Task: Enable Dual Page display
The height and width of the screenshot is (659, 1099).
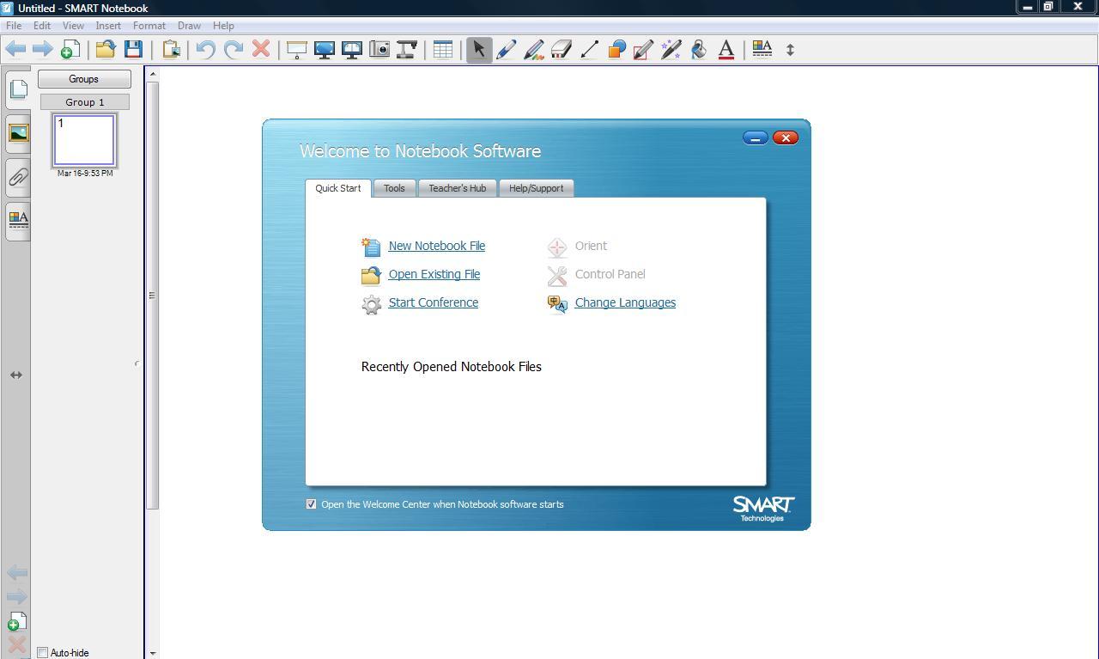Action: pos(352,49)
